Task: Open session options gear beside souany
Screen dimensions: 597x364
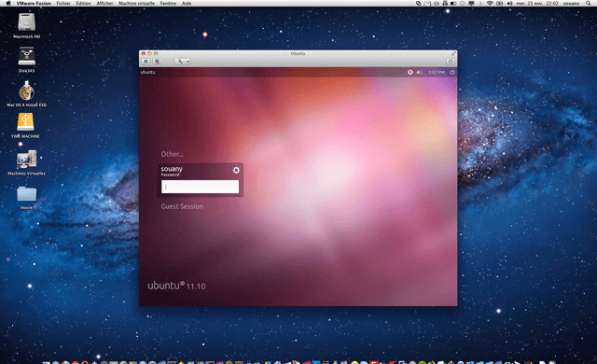Action: click(236, 170)
